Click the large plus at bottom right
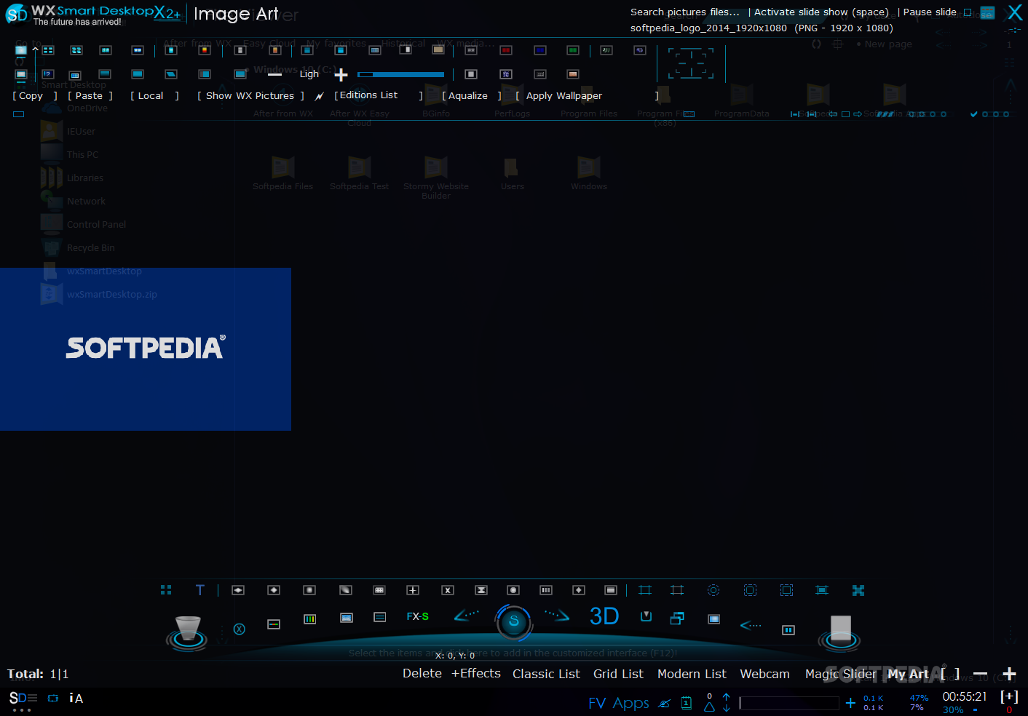 1009,674
